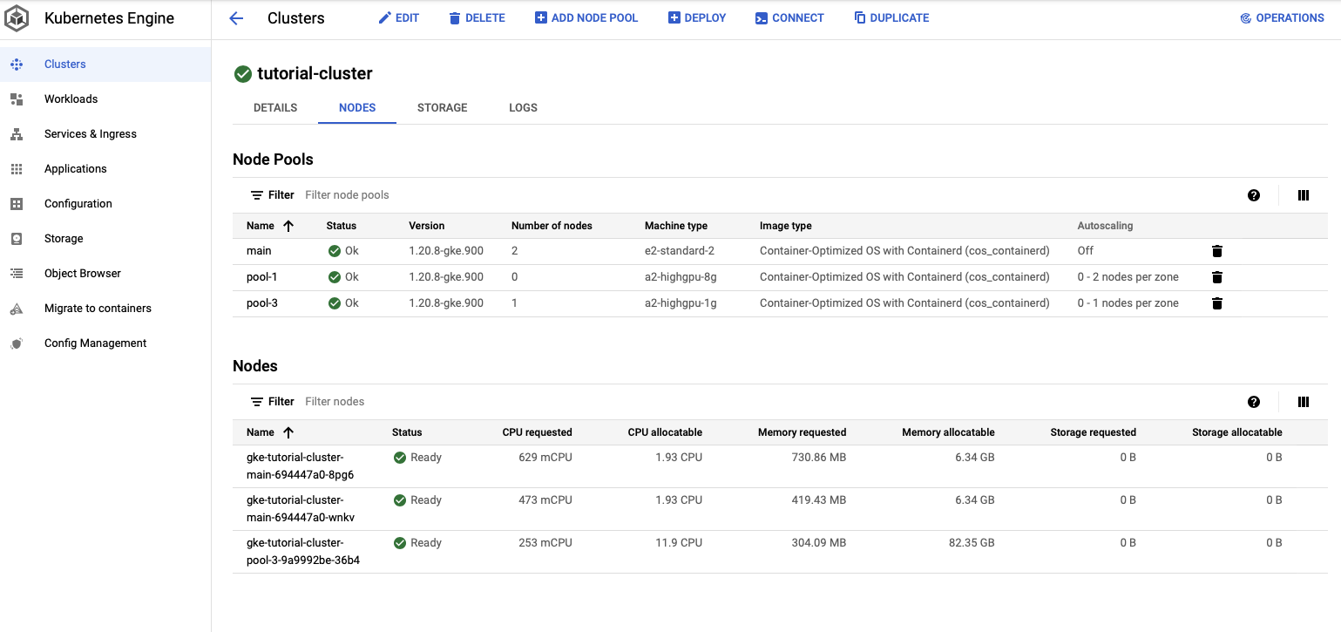Click DELETE in the top toolbar
The image size is (1341, 632).
[477, 18]
